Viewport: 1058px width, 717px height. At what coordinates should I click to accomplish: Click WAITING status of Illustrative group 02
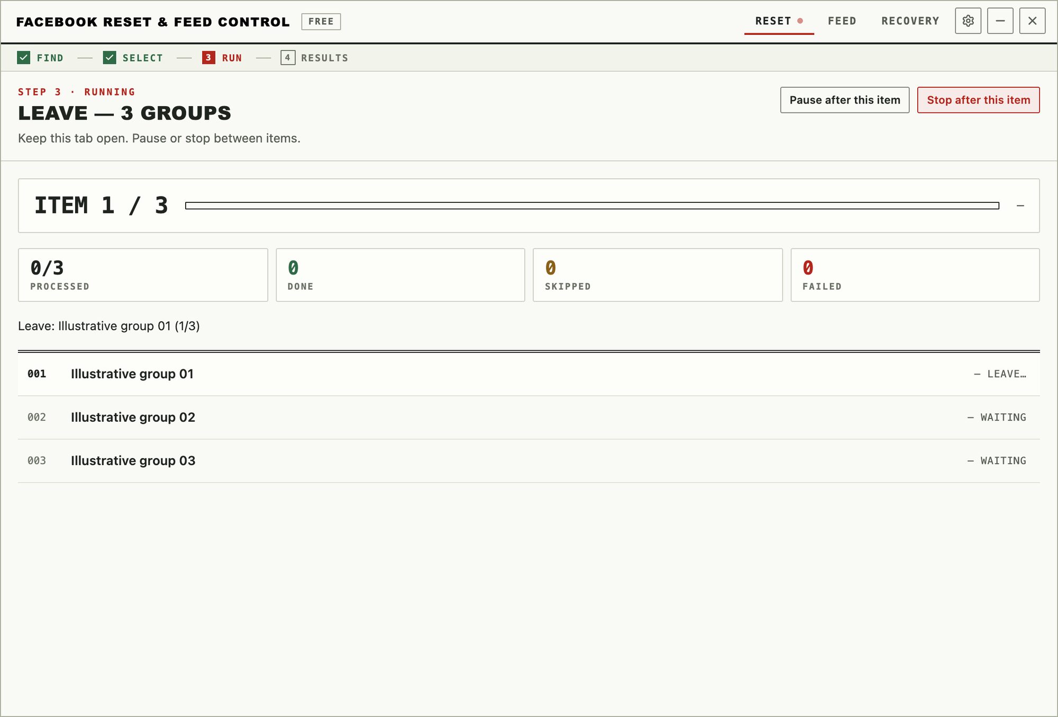click(x=997, y=417)
